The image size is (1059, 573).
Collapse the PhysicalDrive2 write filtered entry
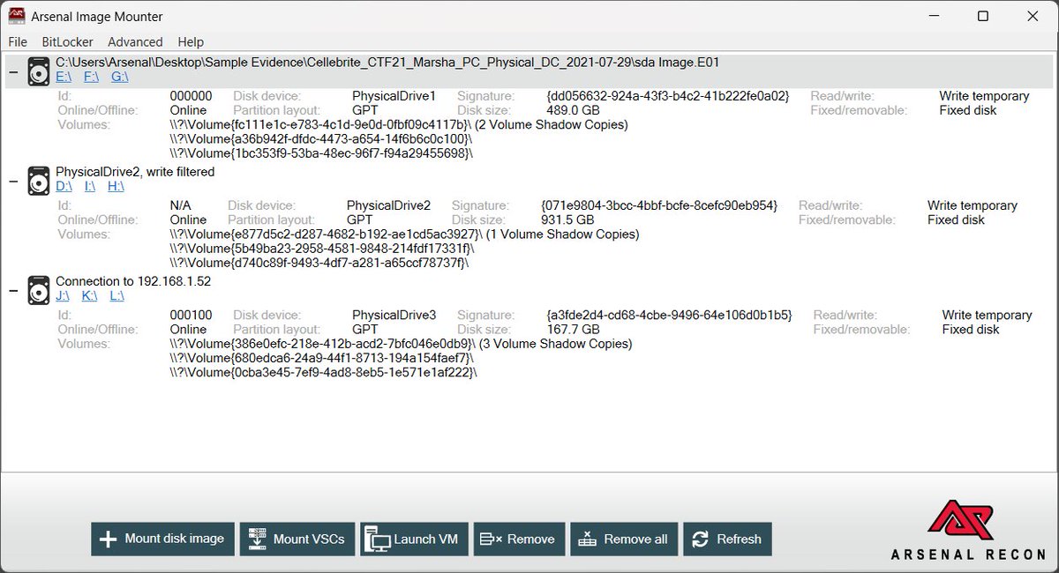pos(13,182)
